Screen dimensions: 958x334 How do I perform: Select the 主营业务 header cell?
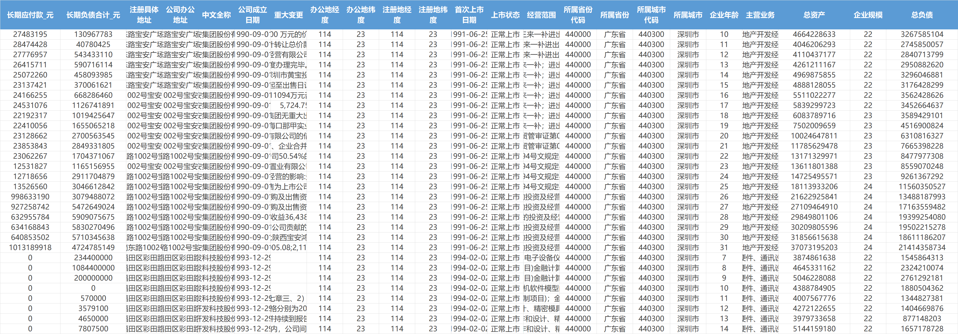coord(760,15)
